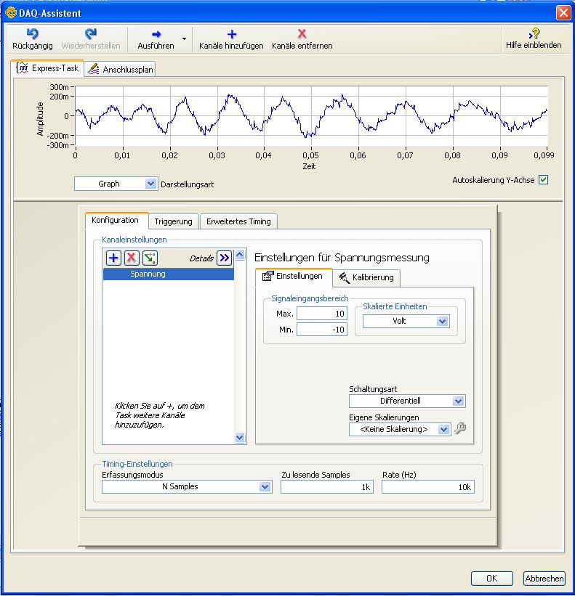
Task: Click the Max. input range field
Action: click(x=322, y=314)
